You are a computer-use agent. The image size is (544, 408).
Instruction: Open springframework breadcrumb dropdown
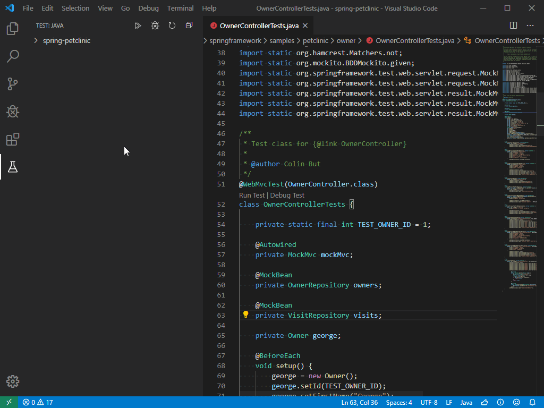click(x=235, y=40)
